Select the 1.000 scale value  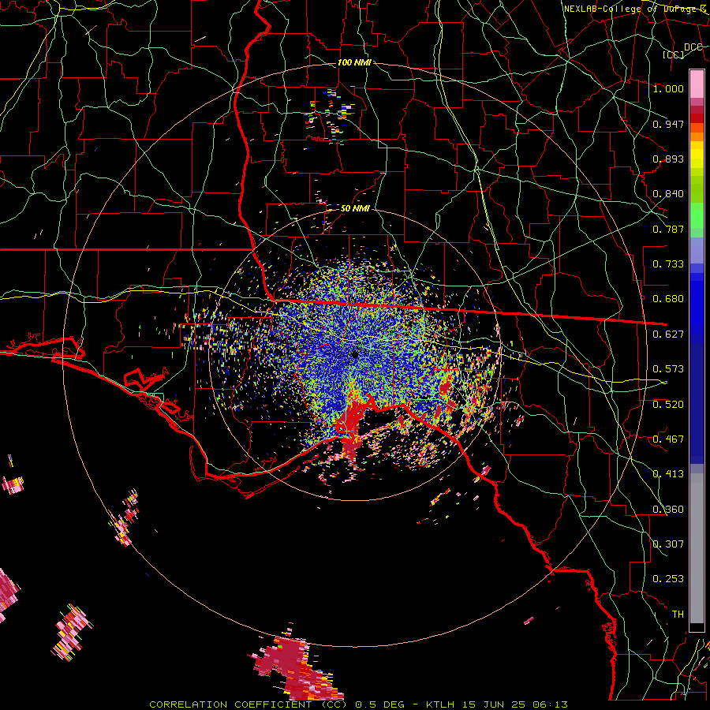coord(668,88)
